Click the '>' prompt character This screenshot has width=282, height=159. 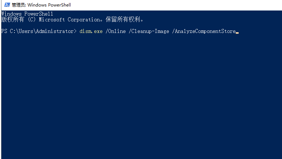pos(75,32)
